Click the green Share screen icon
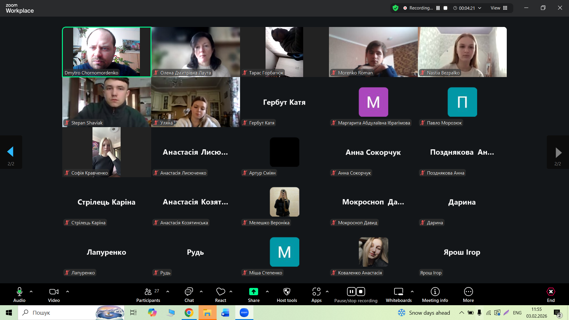This screenshot has height=320, width=569. (x=254, y=292)
